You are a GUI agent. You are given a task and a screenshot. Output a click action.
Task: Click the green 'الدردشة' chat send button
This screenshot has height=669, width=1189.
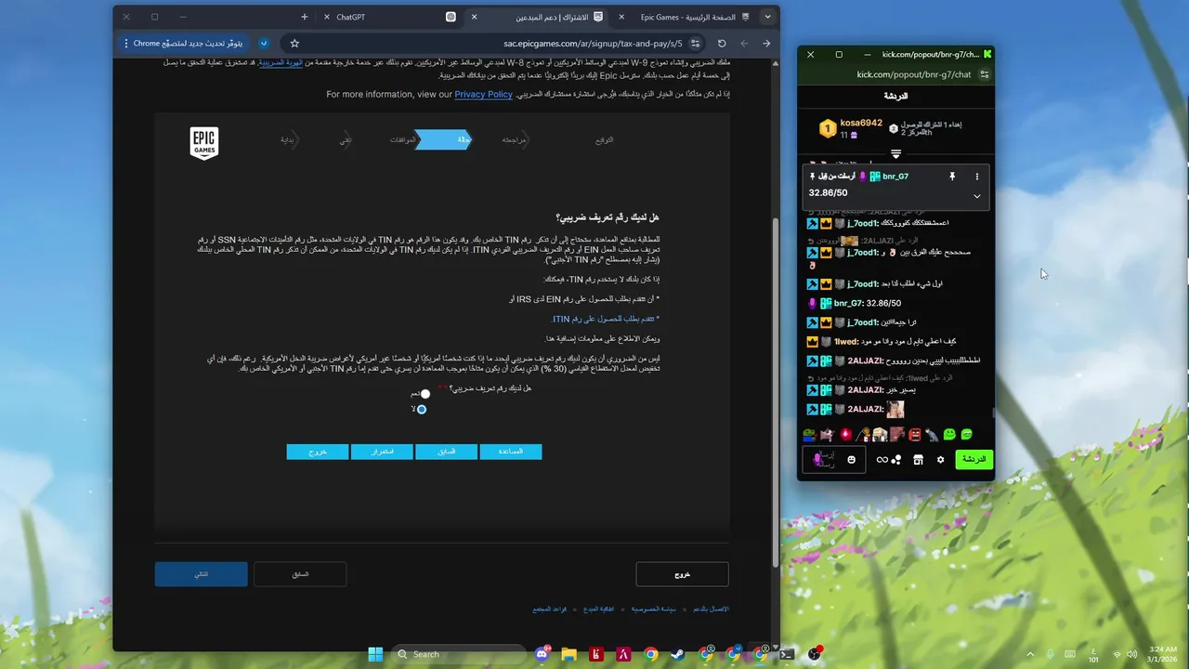point(973,459)
